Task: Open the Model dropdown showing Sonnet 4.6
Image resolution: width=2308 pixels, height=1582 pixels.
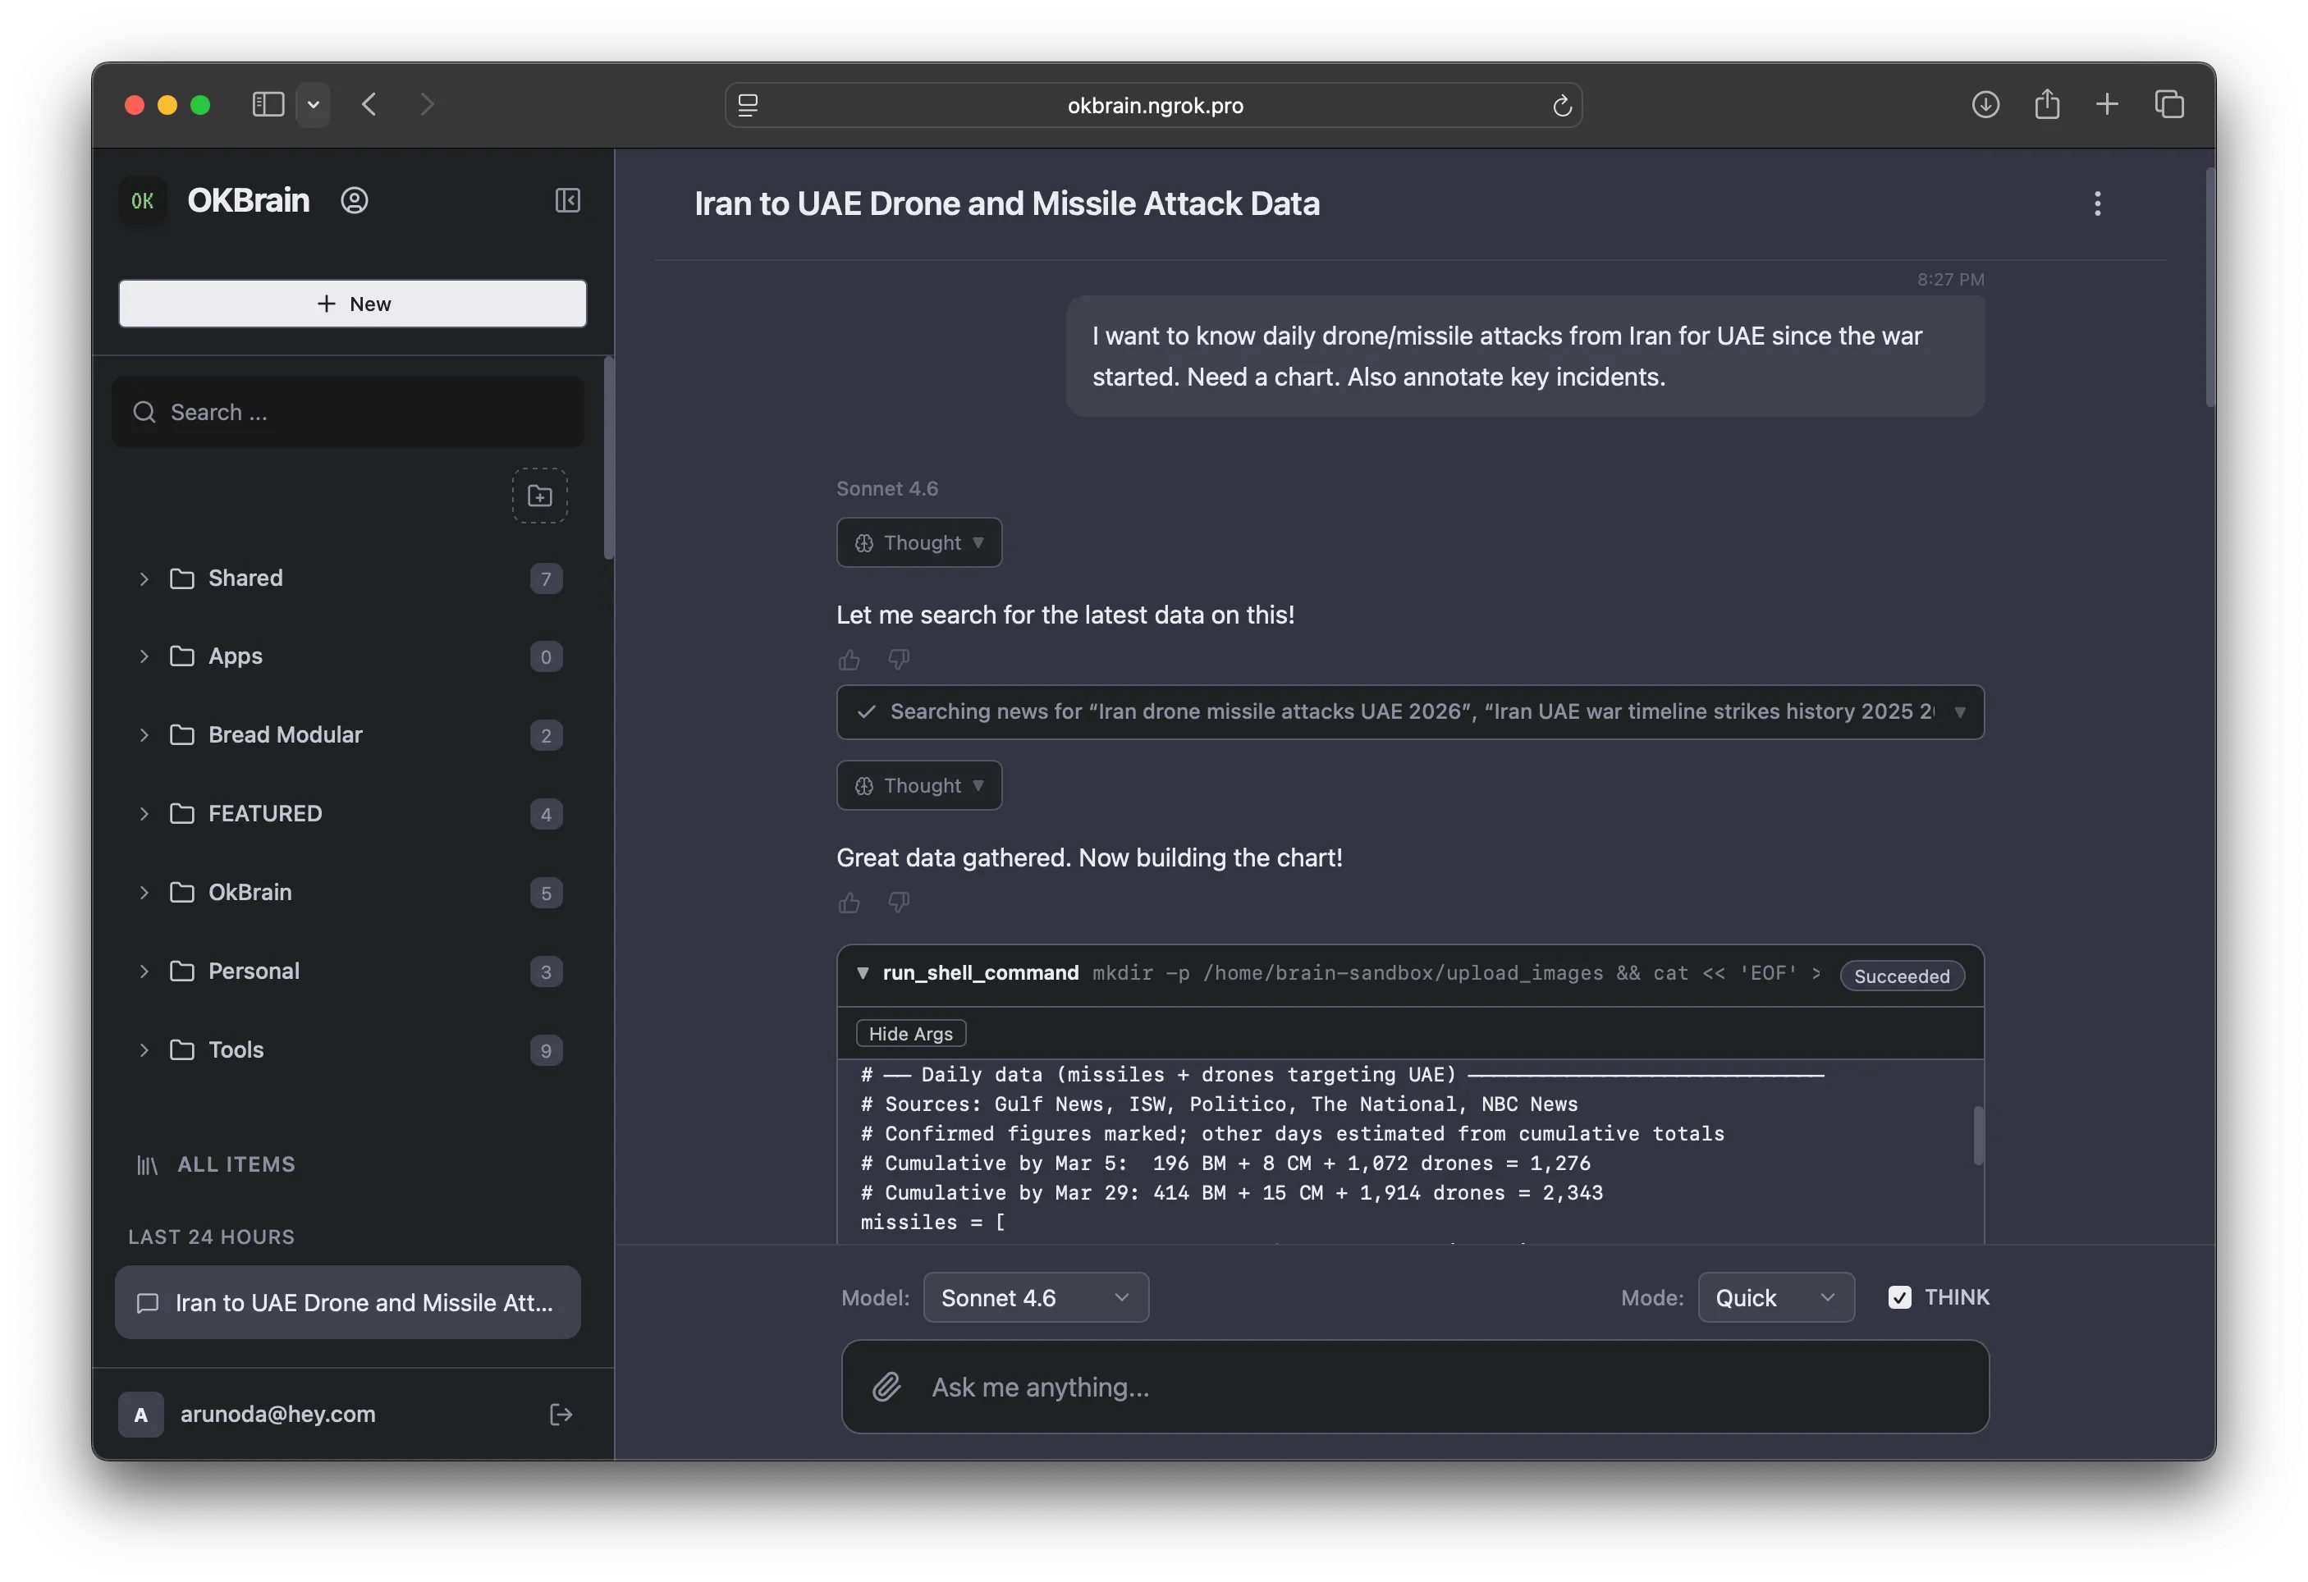Action: coord(1036,1297)
